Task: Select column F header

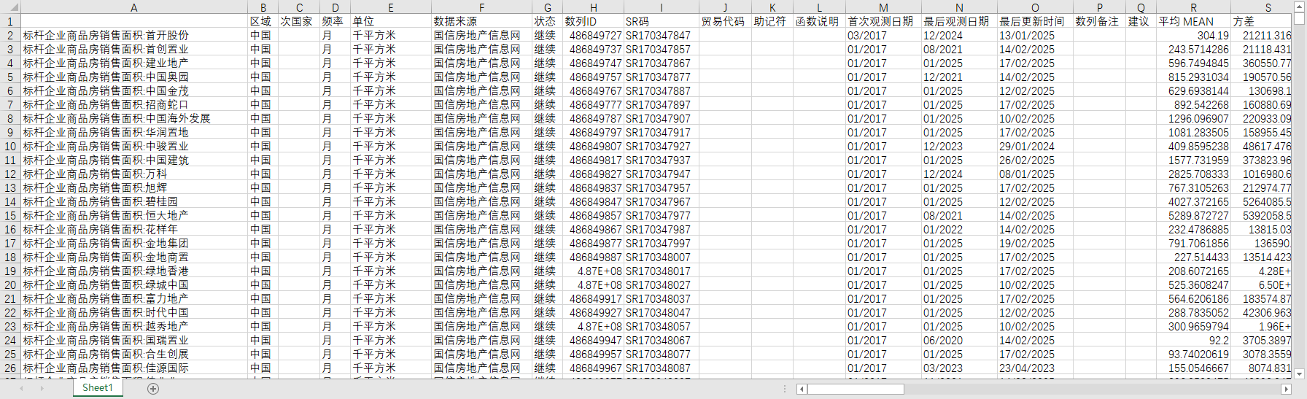Action: [x=481, y=7]
